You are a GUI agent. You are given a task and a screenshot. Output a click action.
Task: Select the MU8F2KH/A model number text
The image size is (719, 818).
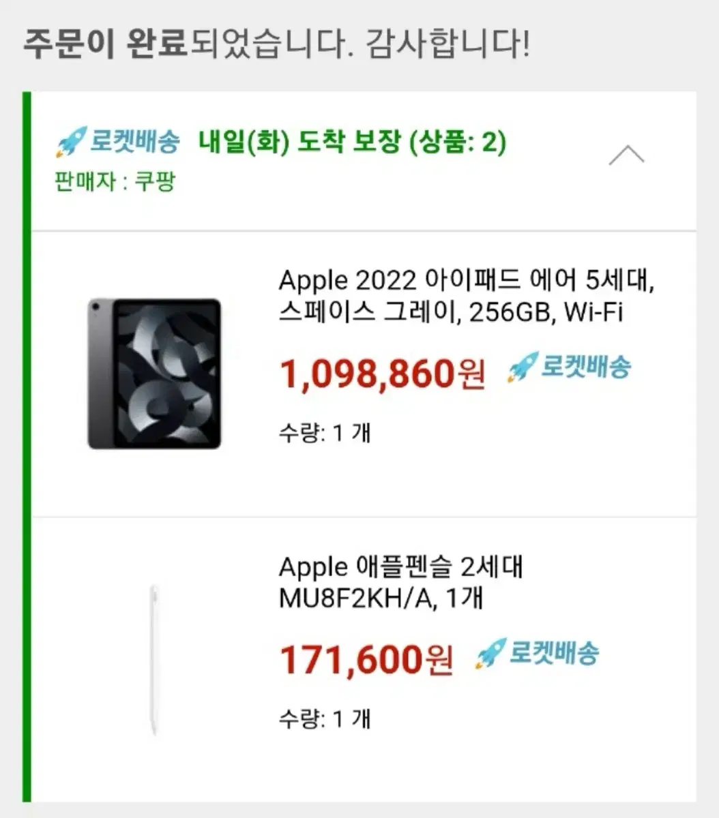[x=356, y=599]
